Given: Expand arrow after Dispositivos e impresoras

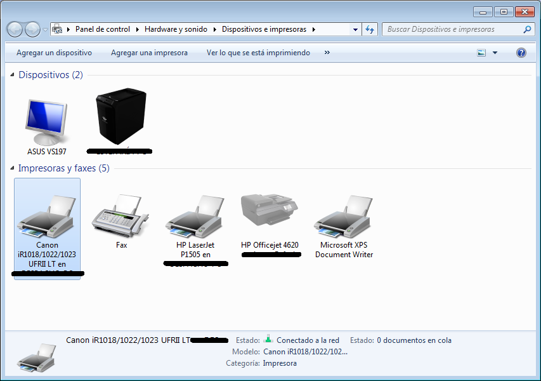Looking at the screenshot, I should 314,29.
